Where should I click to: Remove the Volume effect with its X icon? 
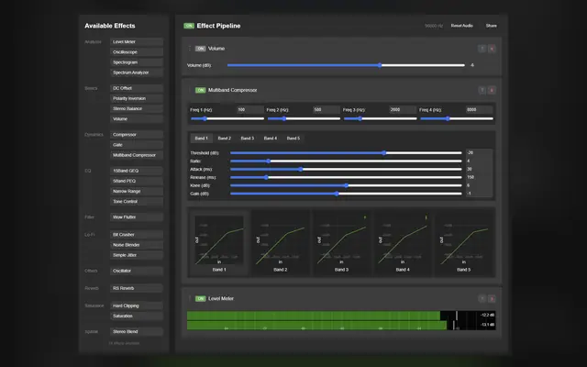coord(492,49)
